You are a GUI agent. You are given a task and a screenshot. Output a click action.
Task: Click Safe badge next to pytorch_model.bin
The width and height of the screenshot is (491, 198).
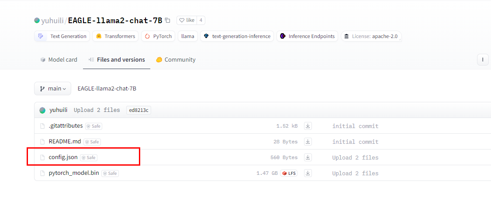(x=110, y=173)
